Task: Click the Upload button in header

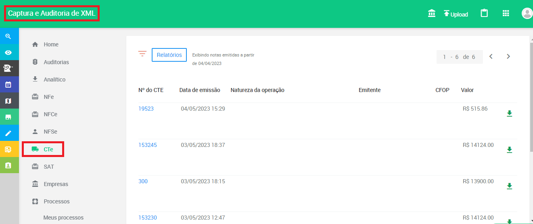Action: point(456,14)
